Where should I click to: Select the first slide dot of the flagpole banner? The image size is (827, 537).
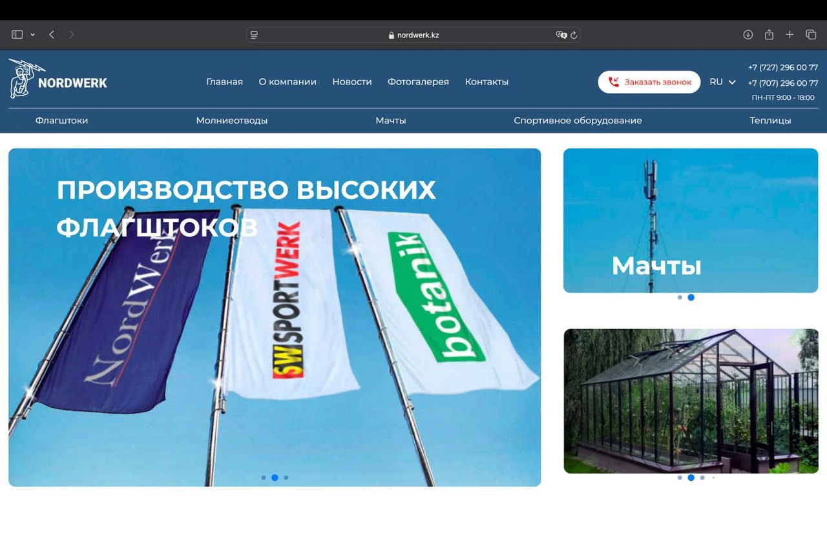(264, 478)
